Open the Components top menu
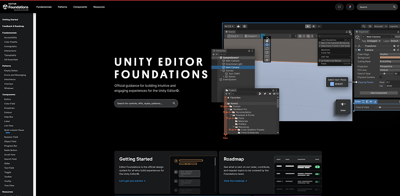 [x=80, y=7]
